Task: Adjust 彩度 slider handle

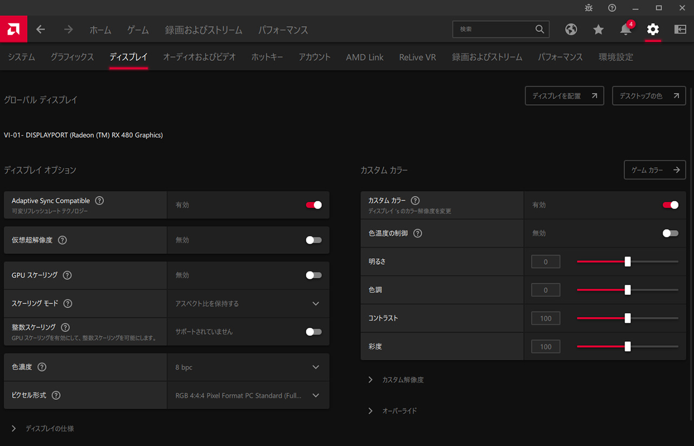Action: [627, 346]
